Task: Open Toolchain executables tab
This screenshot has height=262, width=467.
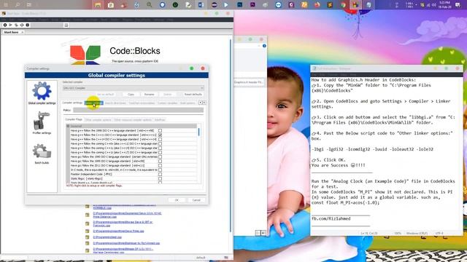Action: (x=142, y=103)
